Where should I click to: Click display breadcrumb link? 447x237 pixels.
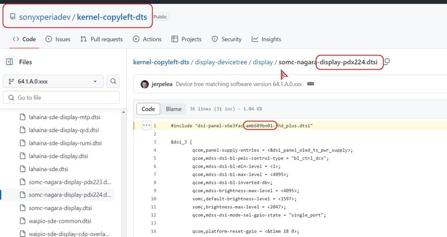coord(263,62)
